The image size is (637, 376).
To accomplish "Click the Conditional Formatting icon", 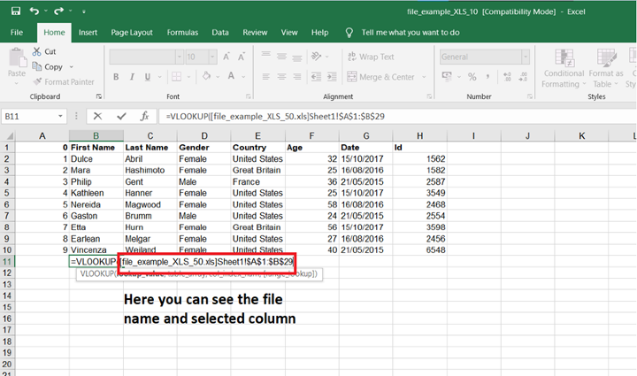I will (564, 58).
